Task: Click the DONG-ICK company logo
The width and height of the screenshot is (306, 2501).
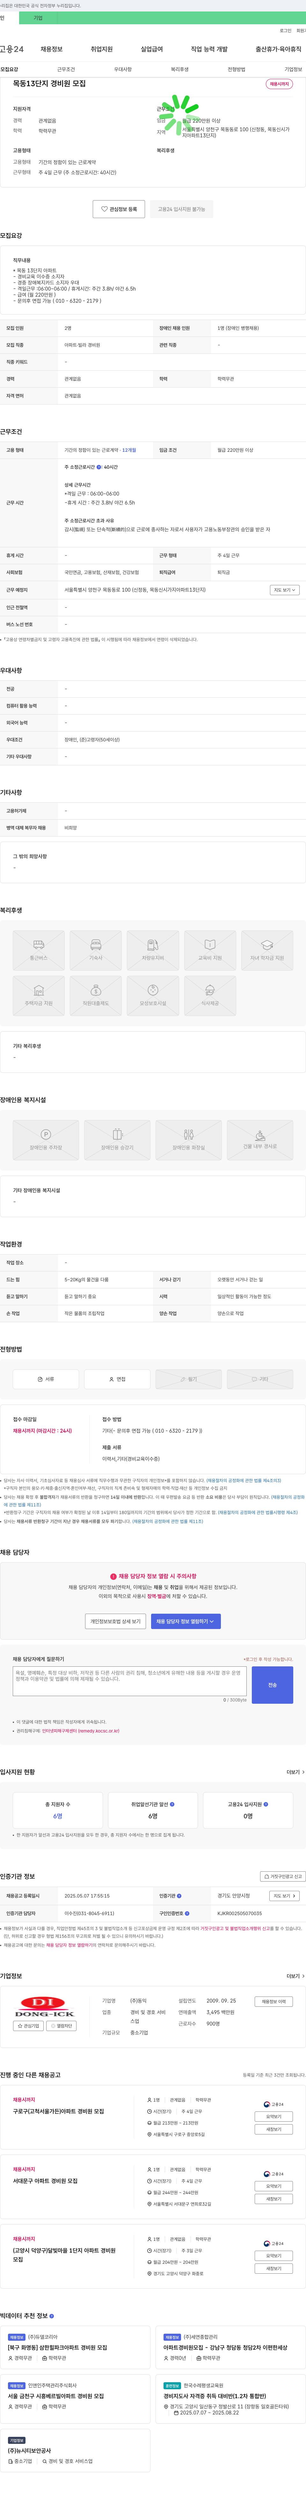Action: click(45, 2007)
